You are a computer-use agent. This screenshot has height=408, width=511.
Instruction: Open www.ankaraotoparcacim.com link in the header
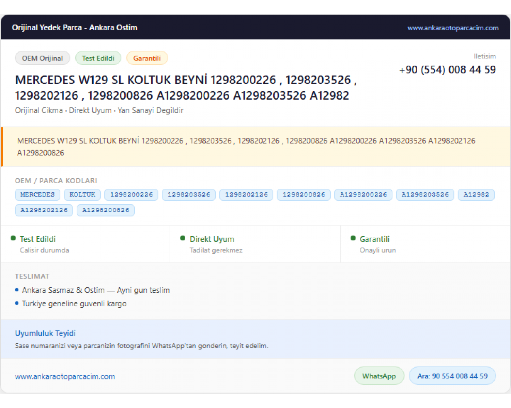(453, 28)
